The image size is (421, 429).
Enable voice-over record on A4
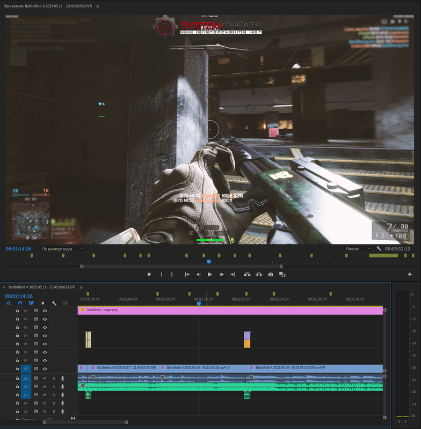tap(63, 403)
